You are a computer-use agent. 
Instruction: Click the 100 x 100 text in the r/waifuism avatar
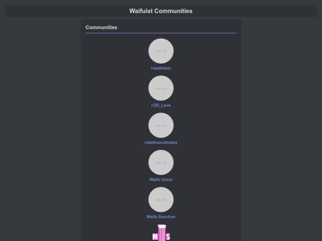(x=161, y=51)
